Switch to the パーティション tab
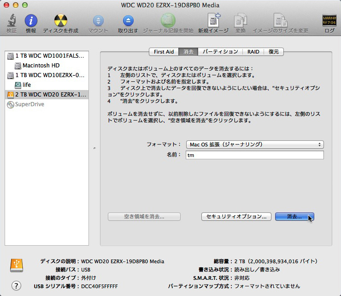Image resolution: width=341 pixels, height=296 pixels. click(220, 52)
